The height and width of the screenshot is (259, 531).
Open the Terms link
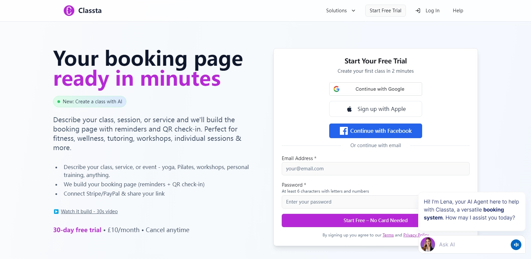pos(388,235)
